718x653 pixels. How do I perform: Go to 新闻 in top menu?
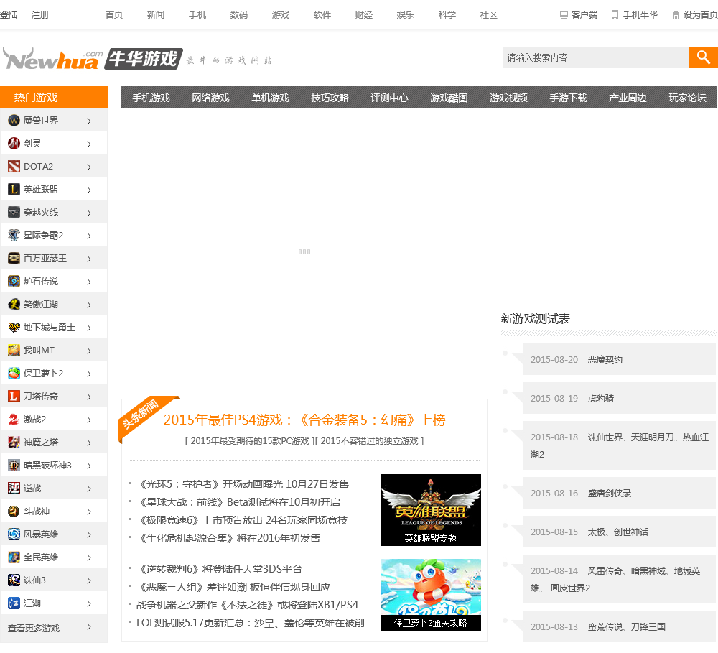click(x=156, y=14)
